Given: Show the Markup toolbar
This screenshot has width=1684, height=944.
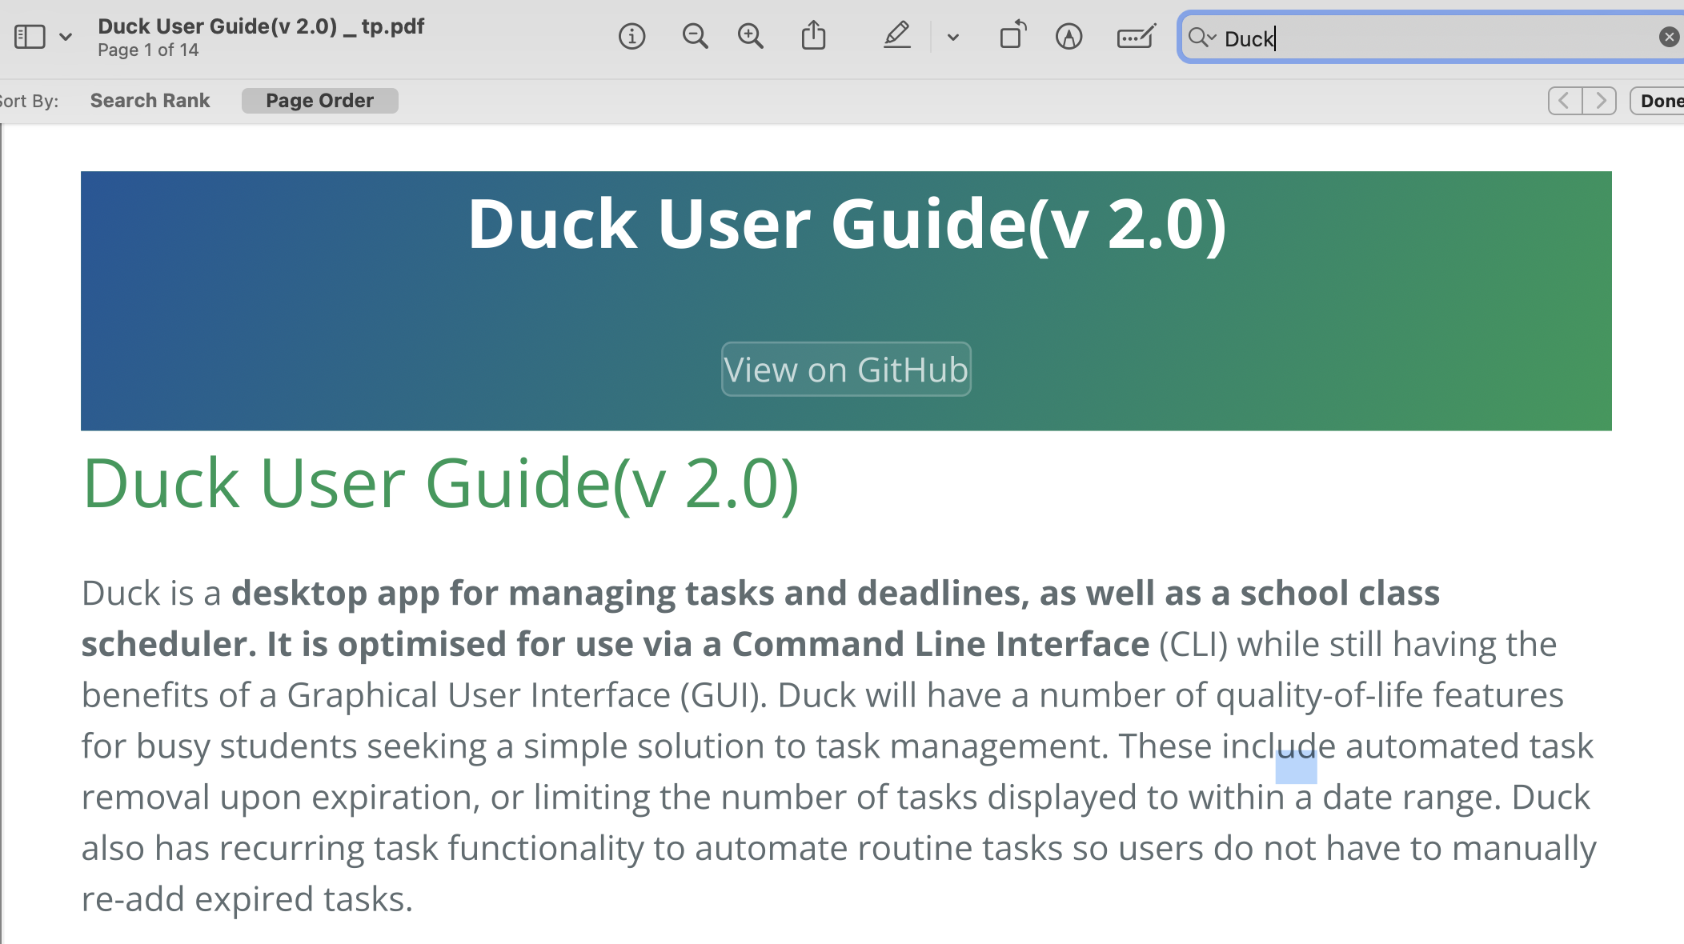Looking at the screenshot, I should coord(1069,37).
